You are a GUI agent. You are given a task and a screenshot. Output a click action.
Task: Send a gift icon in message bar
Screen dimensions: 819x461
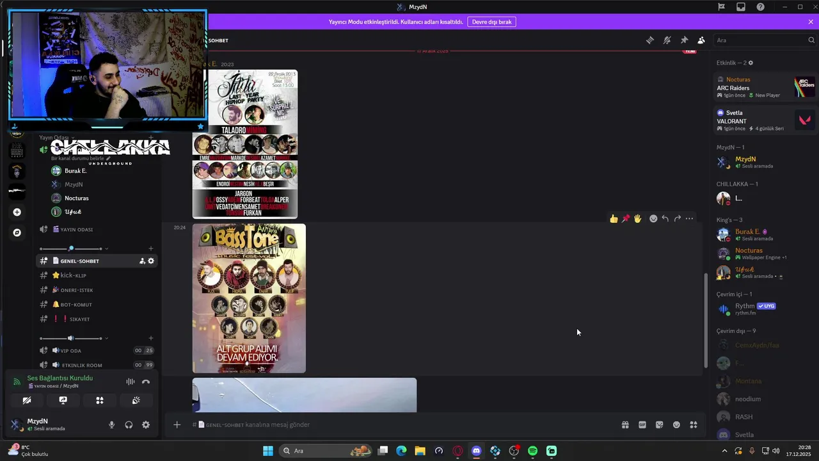coord(625,425)
